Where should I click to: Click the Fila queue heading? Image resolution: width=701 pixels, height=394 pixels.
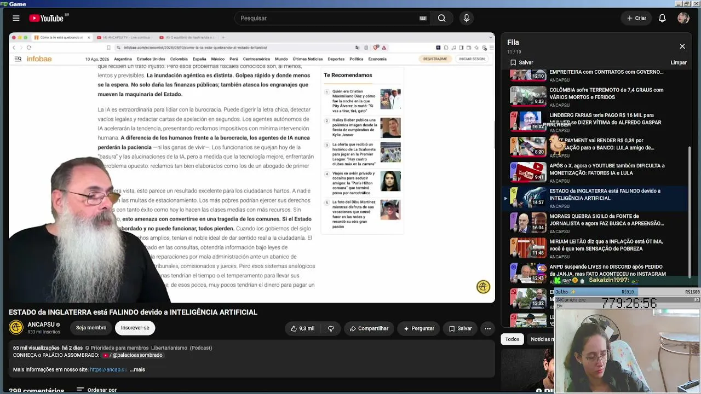[513, 42]
